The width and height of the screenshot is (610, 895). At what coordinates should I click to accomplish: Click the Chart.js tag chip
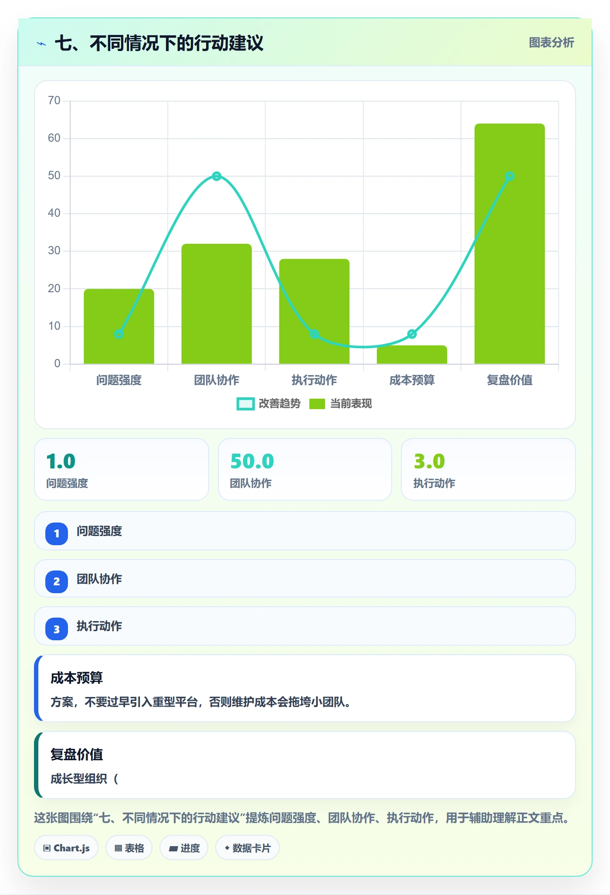point(66,848)
